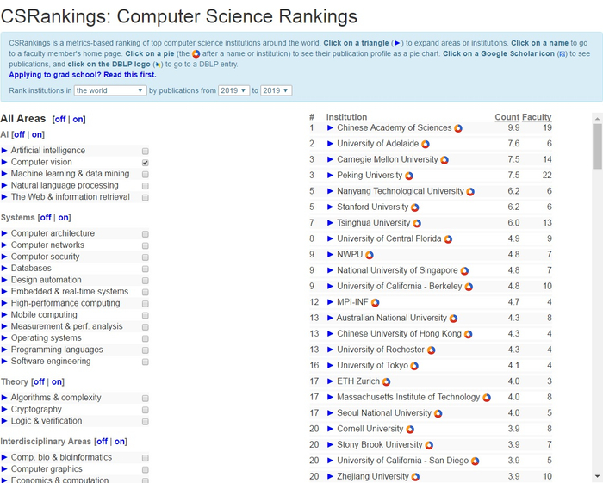The image size is (603, 483).
Task: View Australian National University pie chart
Action: coord(454,319)
